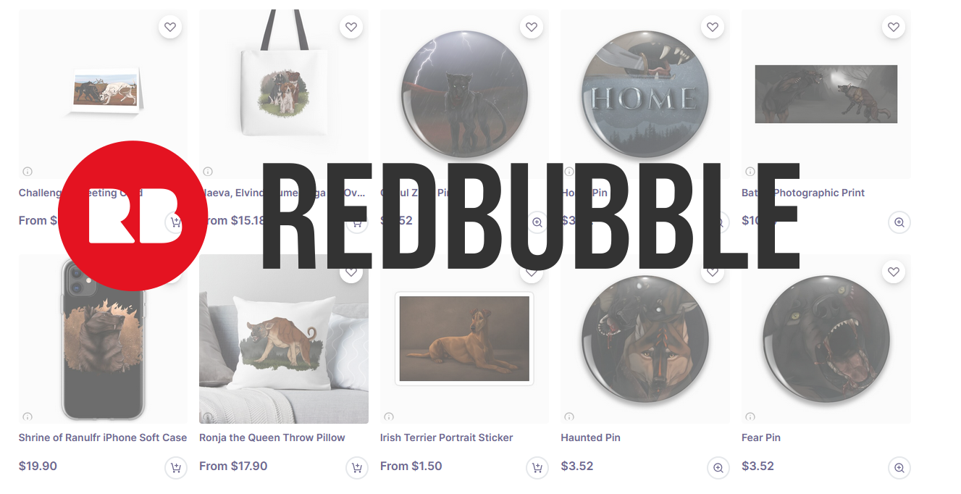Add Shrine of Ranulfr case to cart
The image size is (961, 494).
coord(175,468)
